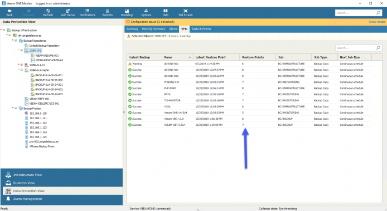Collapse the Backup Proxies tree node
Image resolution: width=387 pixels, height=211 pixels.
pyautogui.click(x=16, y=108)
